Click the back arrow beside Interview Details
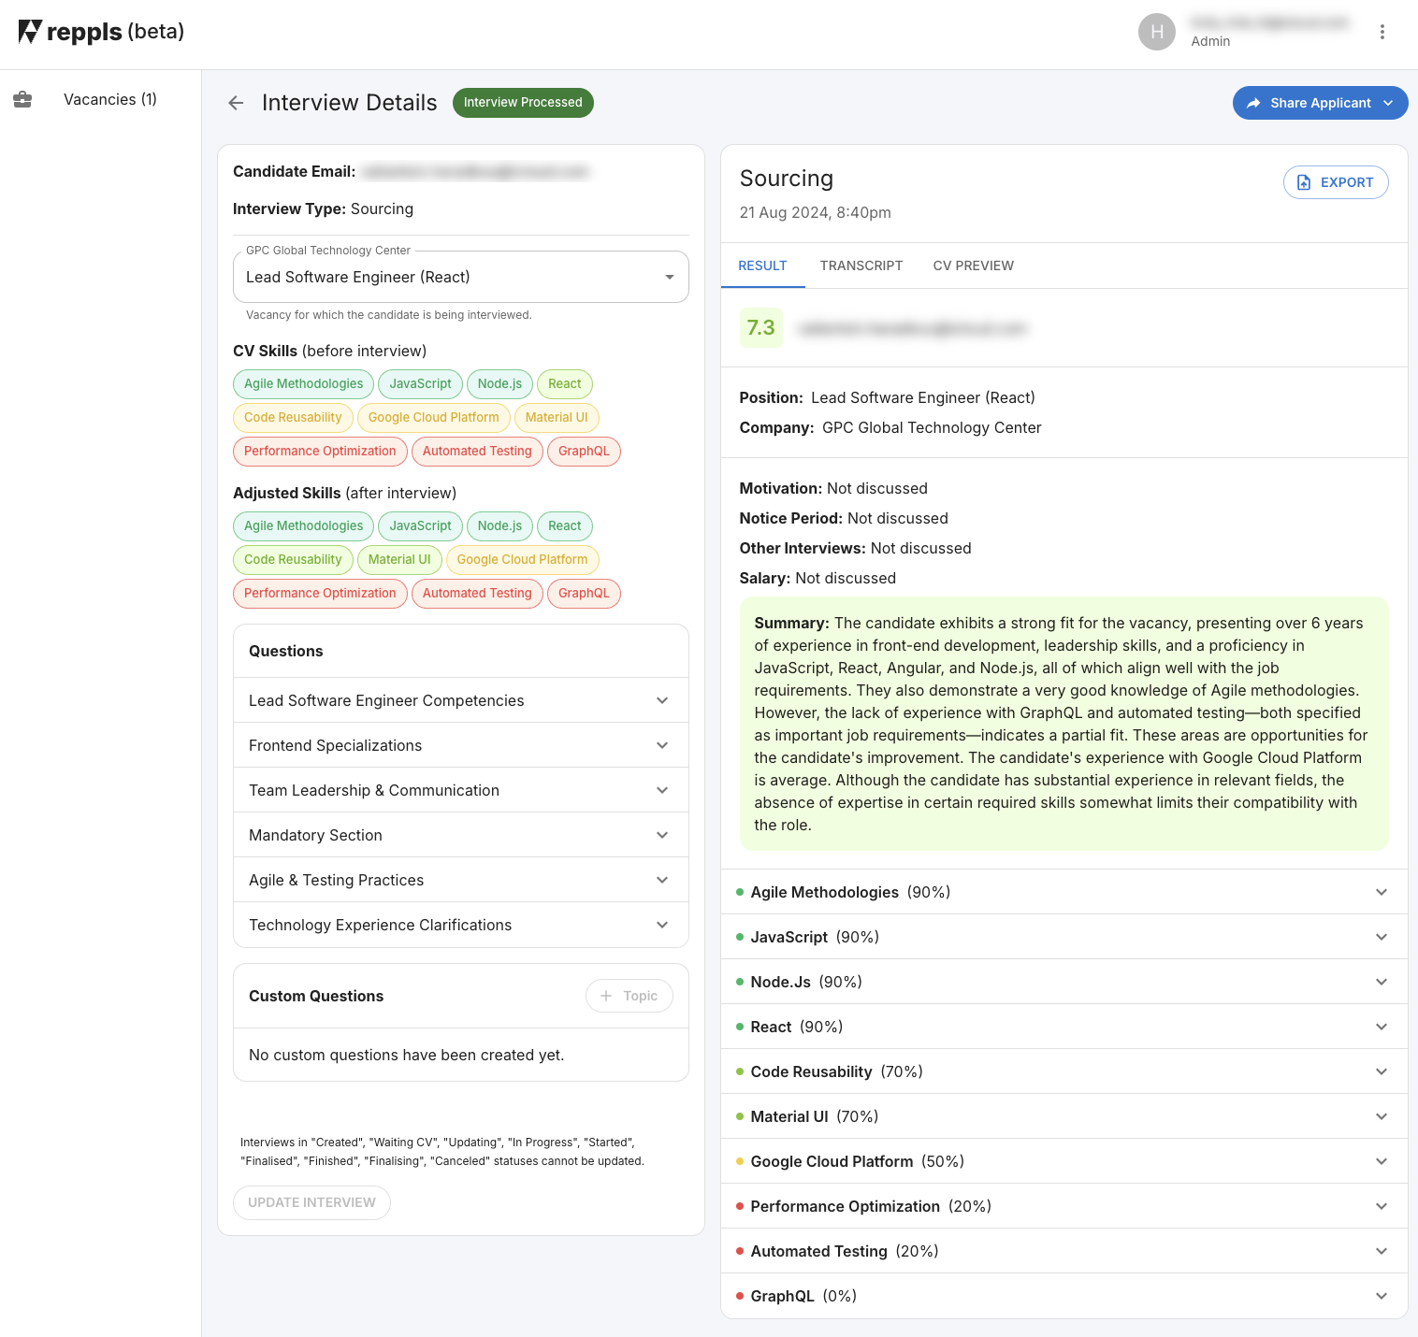Screen dimensions: 1418x1337 (x=236, y=103)
